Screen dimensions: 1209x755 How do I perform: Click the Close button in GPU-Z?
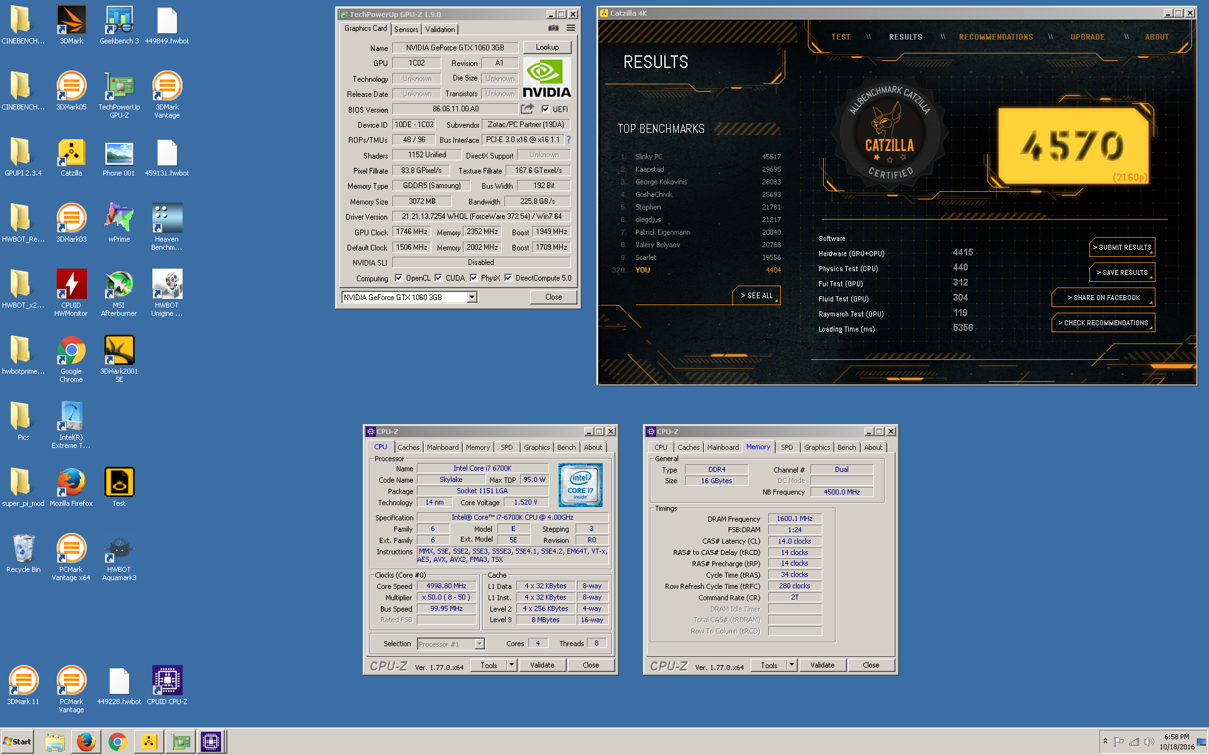coord(553,297)
